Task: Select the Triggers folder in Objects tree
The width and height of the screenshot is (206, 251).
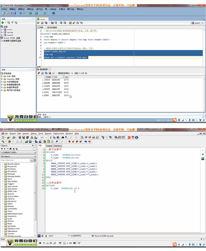Action: [x=11, y=184]
